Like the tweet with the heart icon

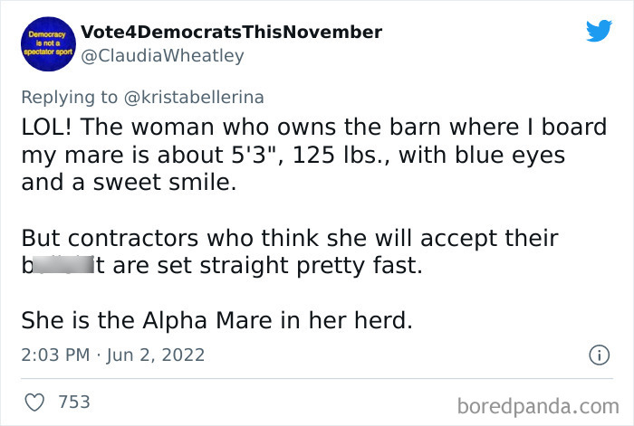[x=33, y=401]
